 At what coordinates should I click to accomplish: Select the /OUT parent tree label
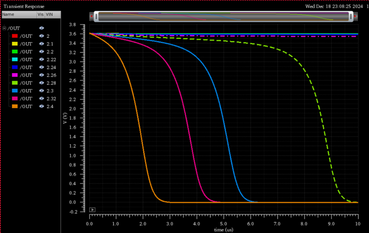[14, 28]
